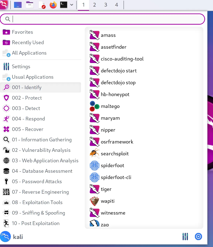Launch the file manager from panel
This screenshot has width=213, height=247.
30,5
